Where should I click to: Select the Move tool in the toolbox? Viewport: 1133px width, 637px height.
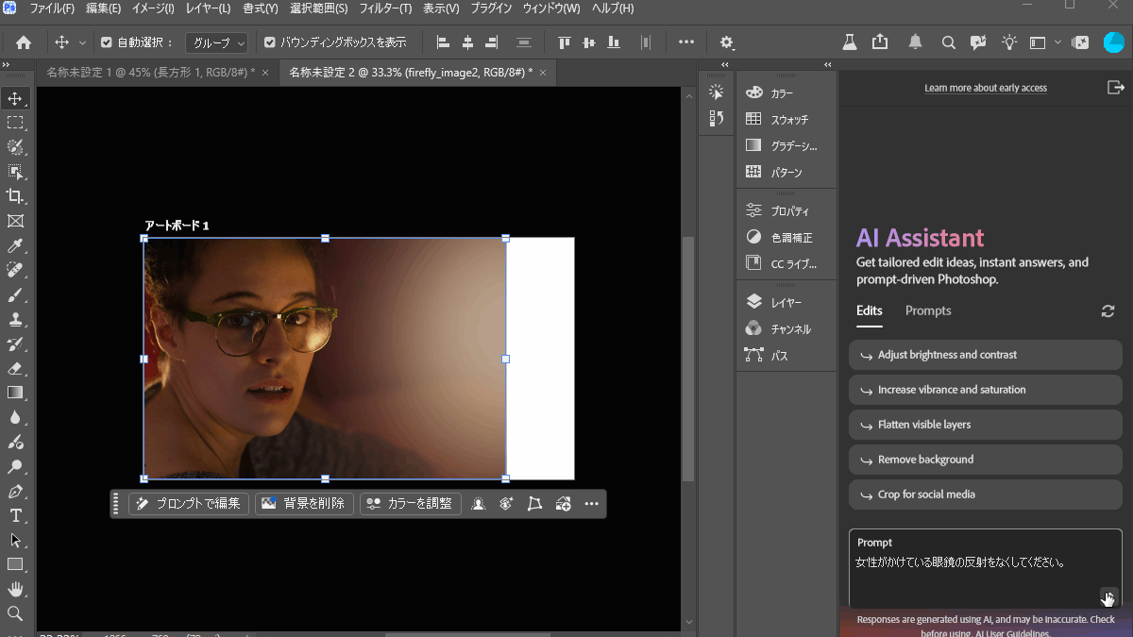pyautogui.click(x=15, y=98)
